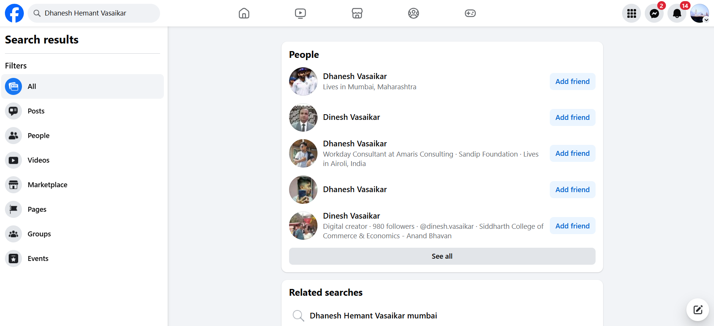
Task: Open Messenger chats icon
Action: (654, 14)
